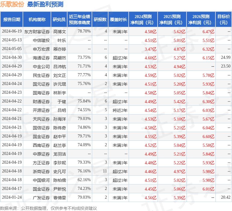Click the 乐歌股份 title text
The height and width of the screenshot is (211, 232).
click(12, 4)
